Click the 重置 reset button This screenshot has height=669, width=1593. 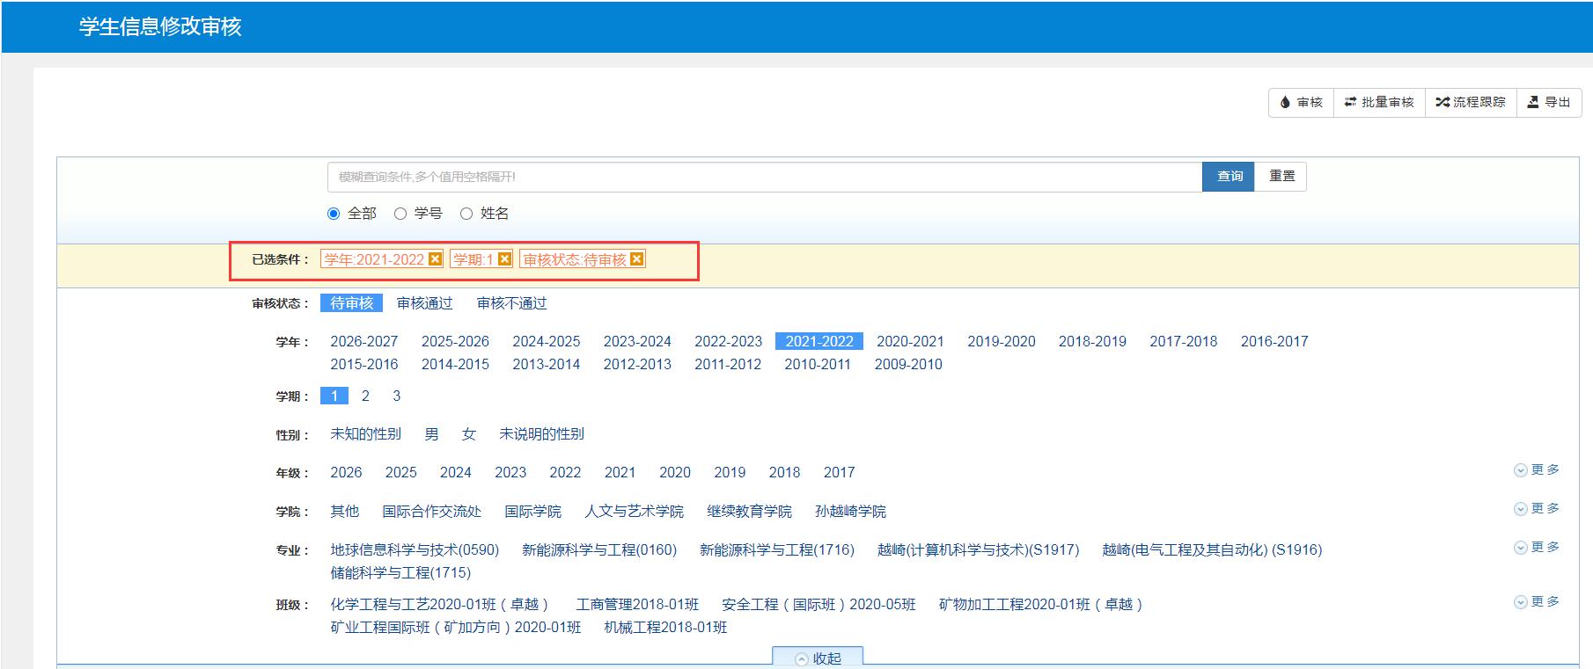1281,177
